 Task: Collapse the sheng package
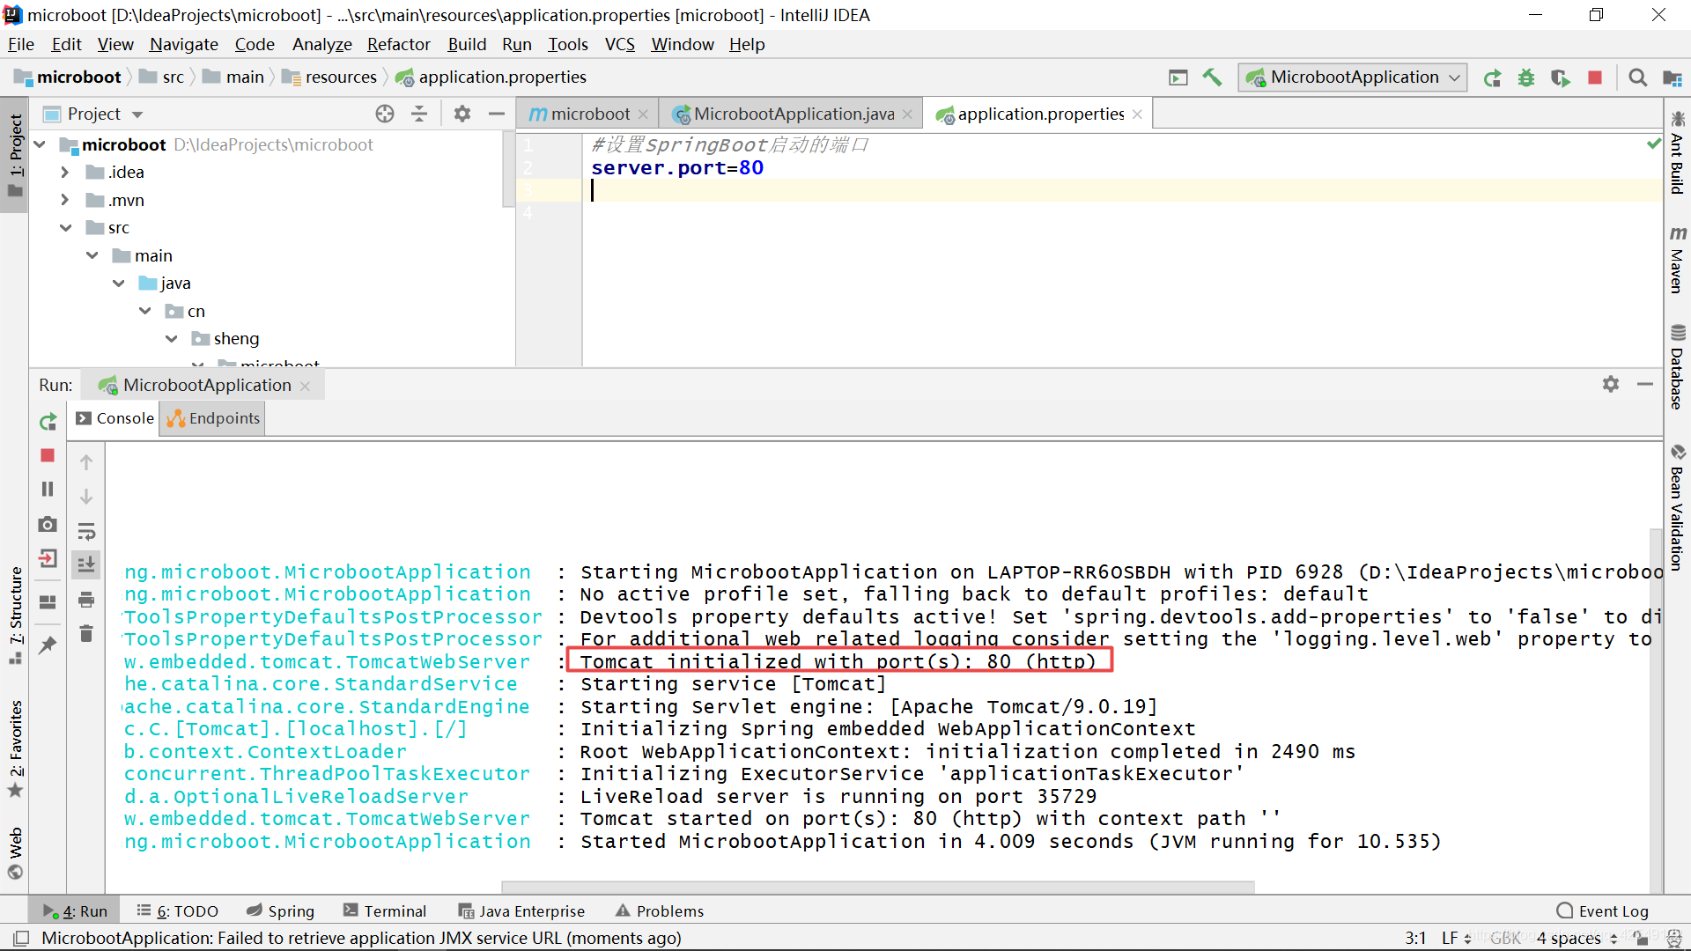[172, 339]
